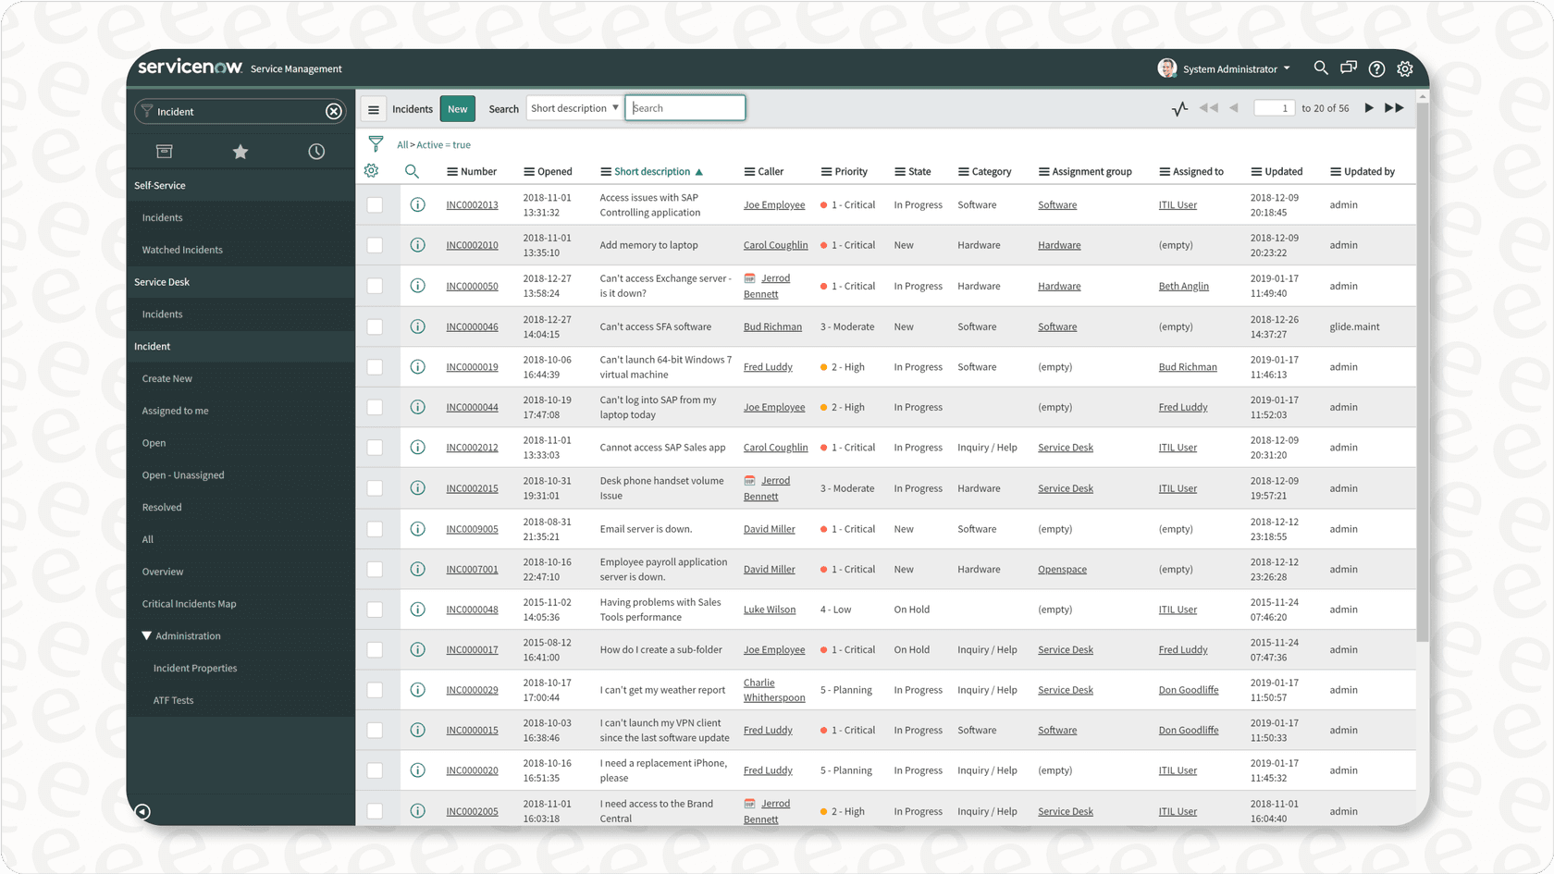Open the Help question mark icon
Image resolution: width=1554 pixels, height=874 pixels.
(x=1376, y=68)
